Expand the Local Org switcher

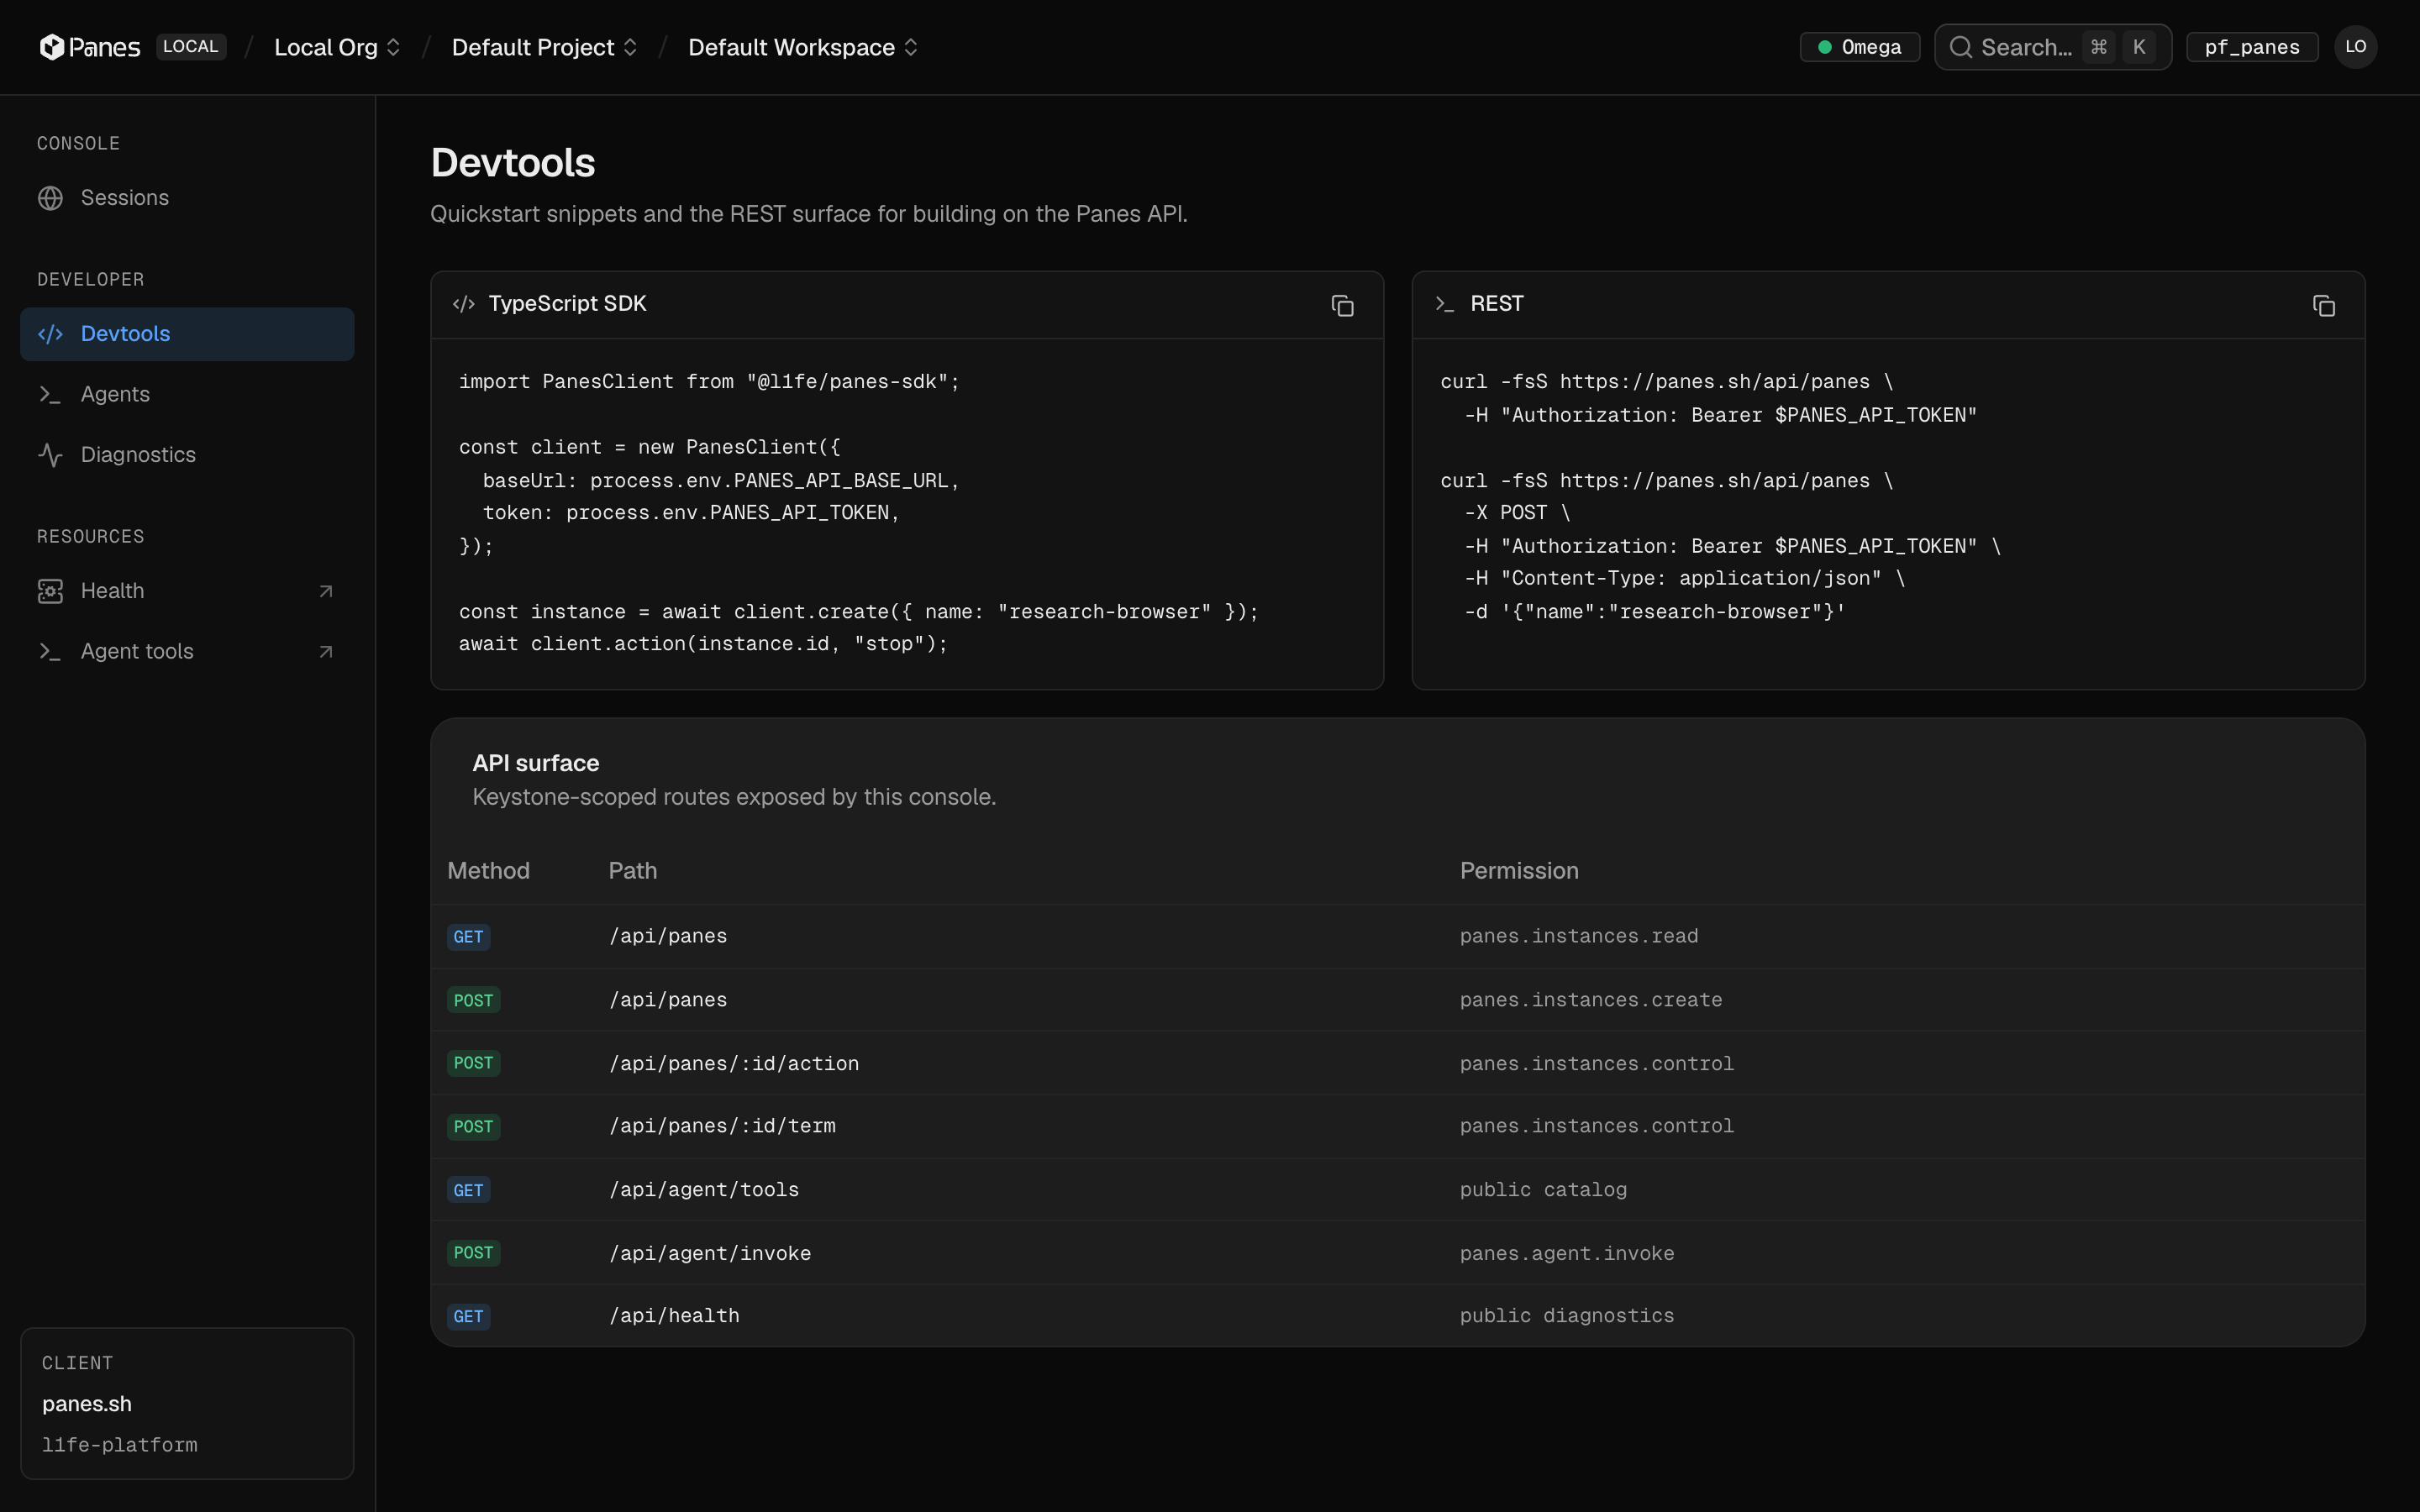[x=337, y=47]
